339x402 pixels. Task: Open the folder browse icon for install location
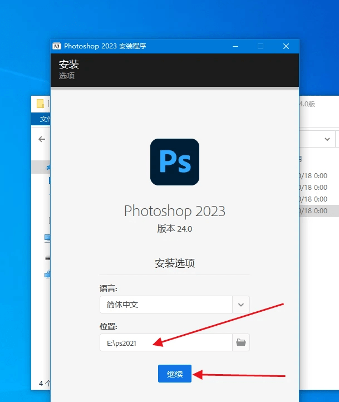(x=241, y=342)
